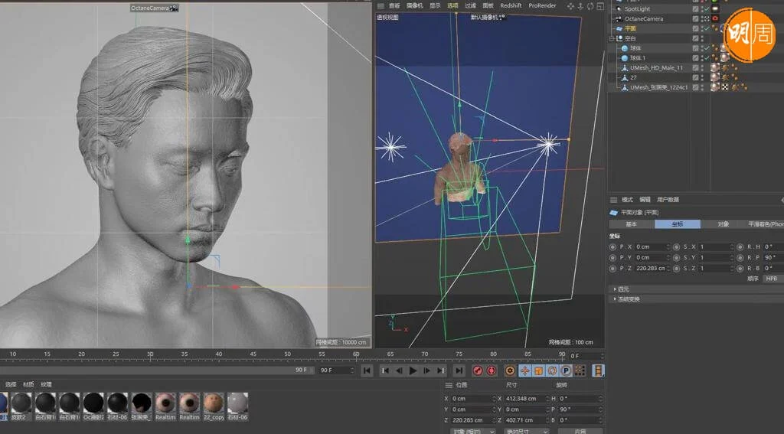The width and height of the screenshot is (784, 434).
Task: Select the SpotLight object in tree
Action: [637, 8]
